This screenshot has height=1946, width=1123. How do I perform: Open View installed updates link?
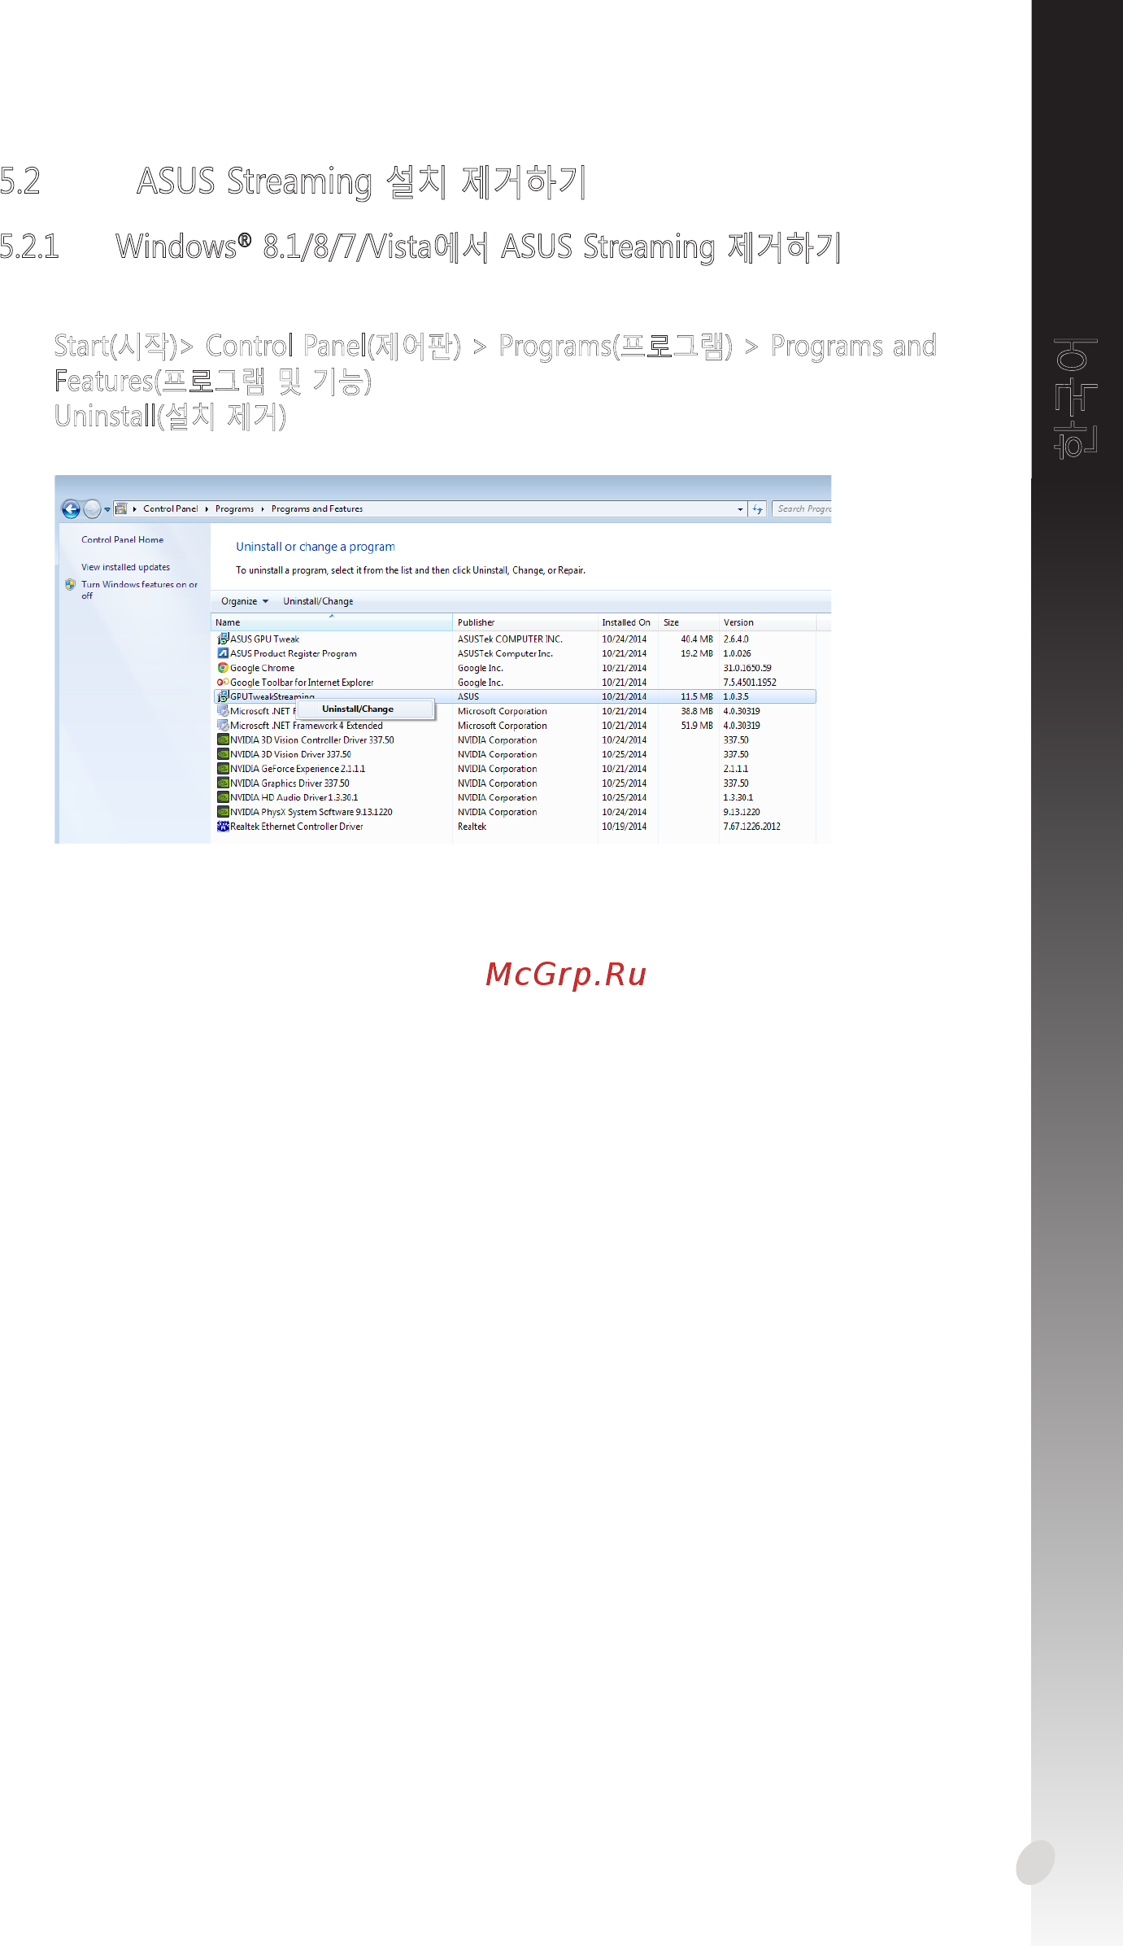(126, 568)
